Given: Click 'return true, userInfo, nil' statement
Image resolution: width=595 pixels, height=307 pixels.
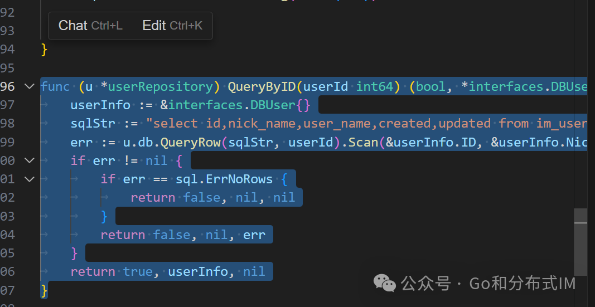Looking at the screenshot, I should (167, 271).
